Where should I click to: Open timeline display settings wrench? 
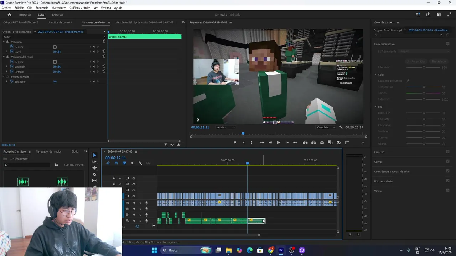click(140, 163)
